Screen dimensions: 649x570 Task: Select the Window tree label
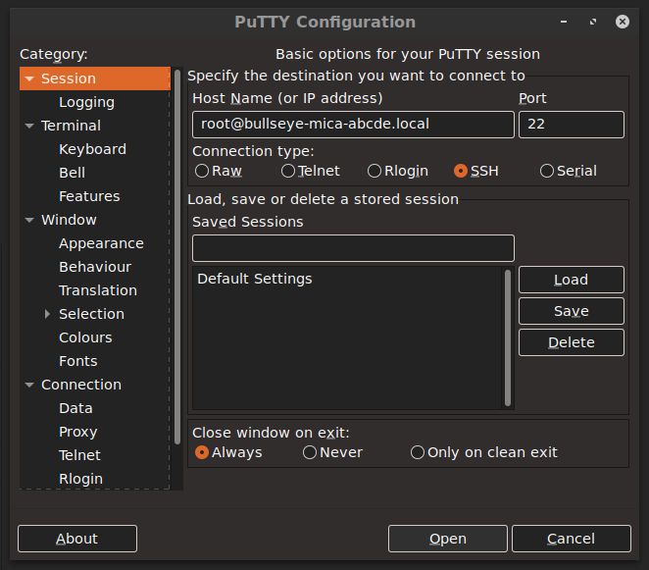(69, 220)
